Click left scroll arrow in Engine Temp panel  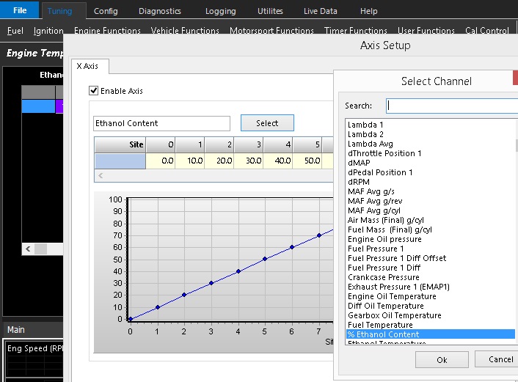click(28, 249)
